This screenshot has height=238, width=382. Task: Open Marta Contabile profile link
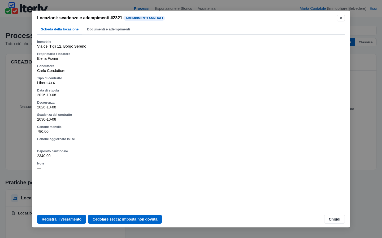(x=313, y=8)
